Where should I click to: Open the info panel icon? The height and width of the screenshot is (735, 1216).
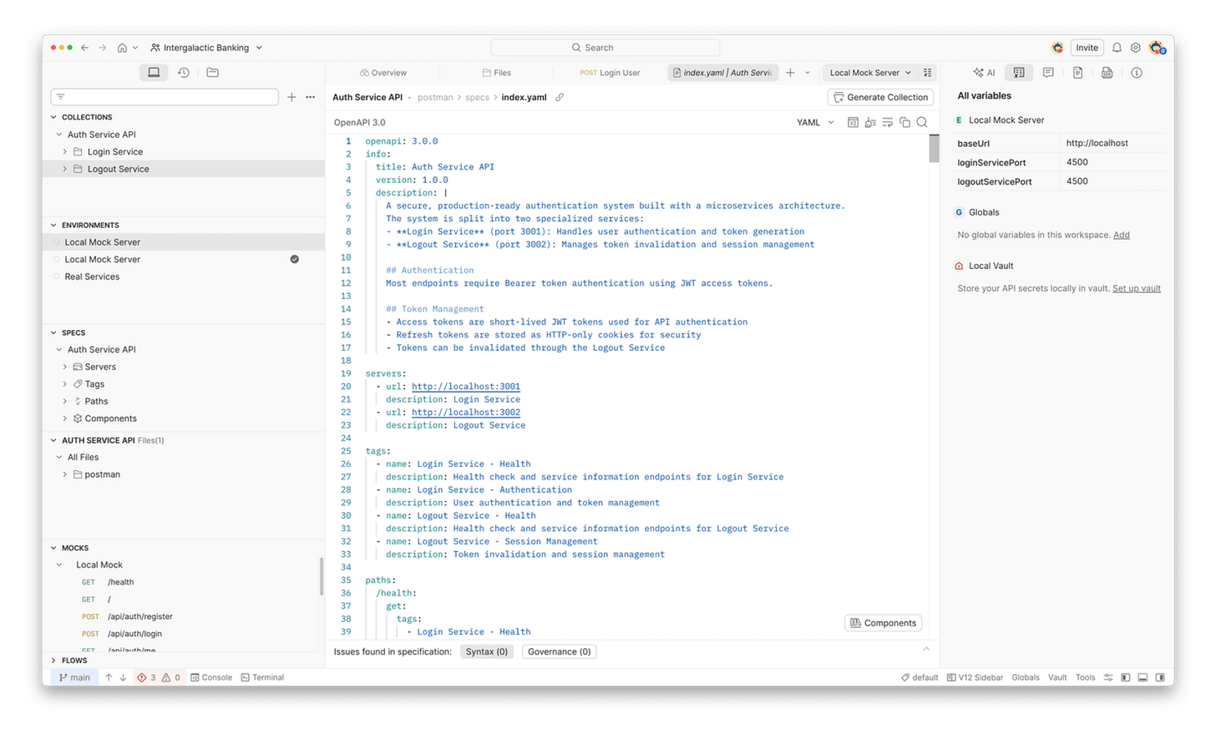(x=1137, y=73)
